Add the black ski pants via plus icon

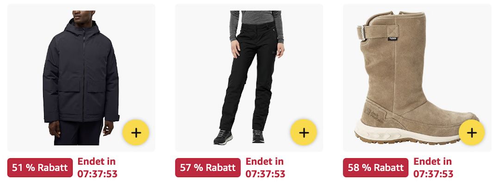pyautogui.click(x=304, y=133)
